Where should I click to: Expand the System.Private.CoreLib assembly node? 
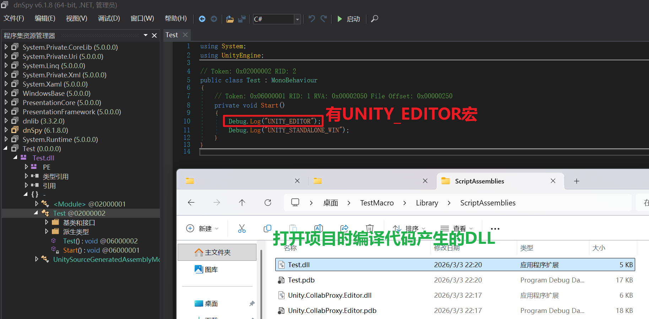(6, 47)
